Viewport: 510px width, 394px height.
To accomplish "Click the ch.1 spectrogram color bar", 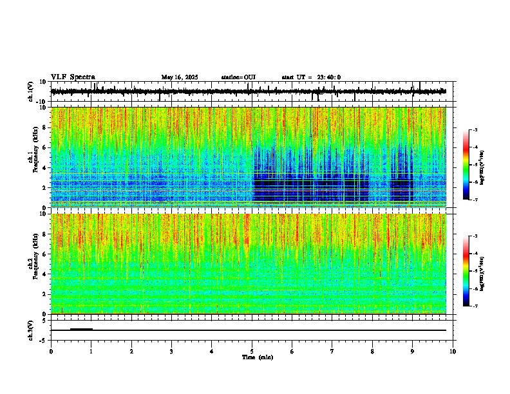I will click(x=466, y=165).
